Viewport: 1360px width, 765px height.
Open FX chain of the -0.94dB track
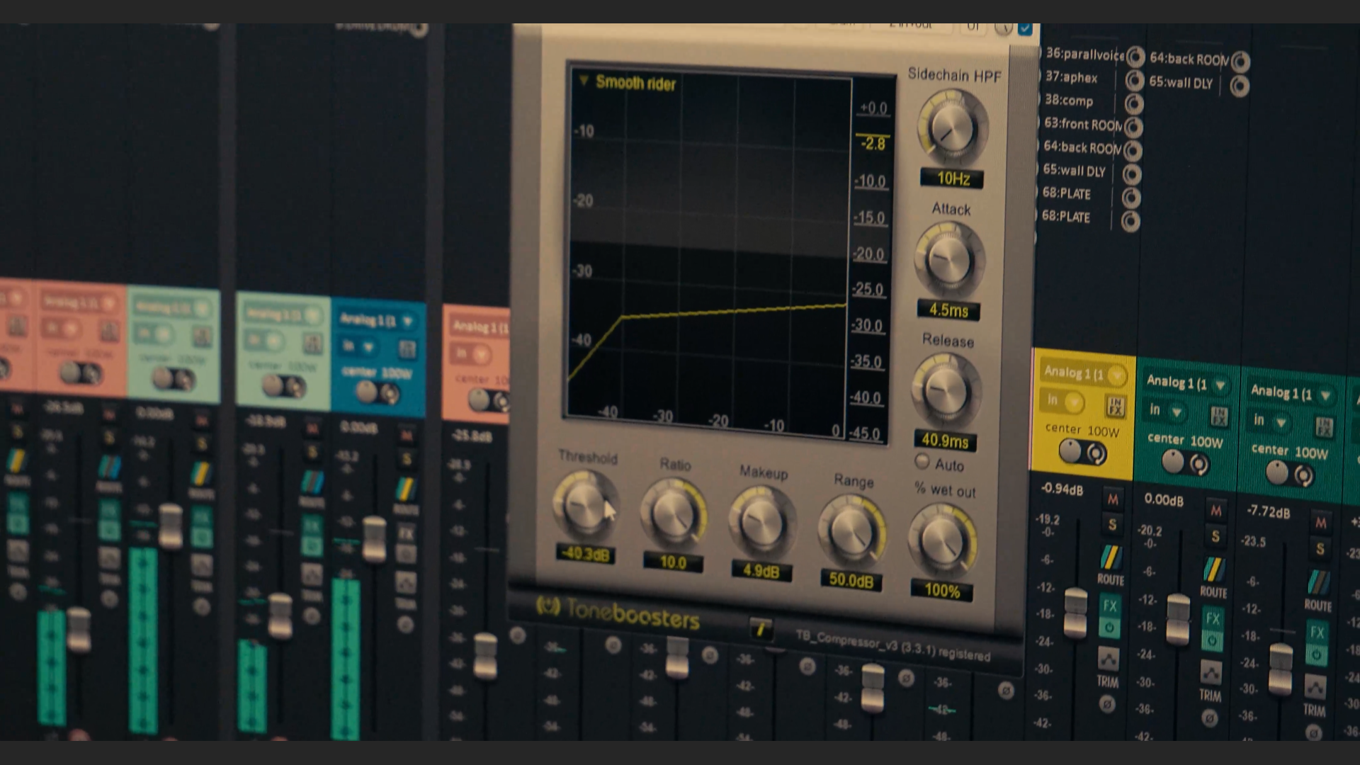(1109, 606)
